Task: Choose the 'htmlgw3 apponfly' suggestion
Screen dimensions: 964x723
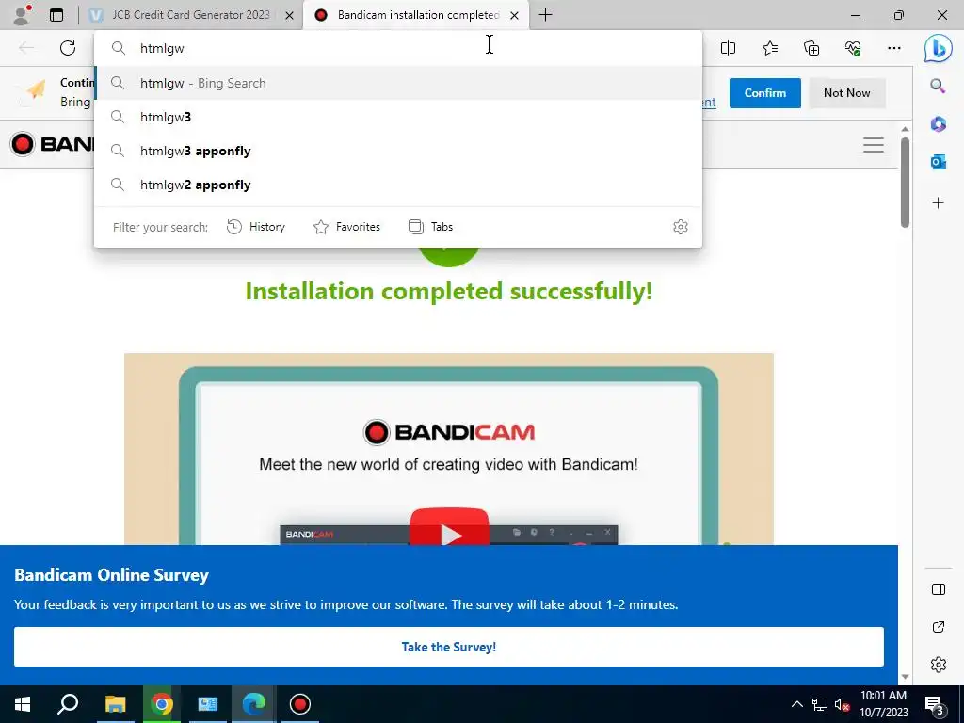Action: 398,151
